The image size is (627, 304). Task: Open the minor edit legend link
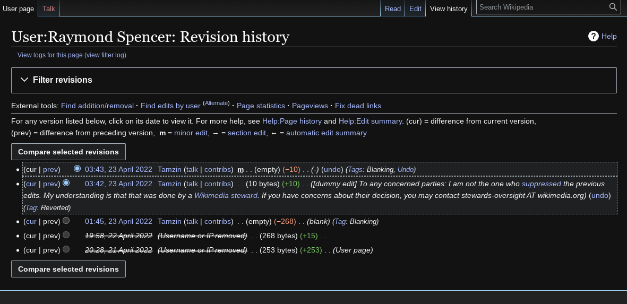pos(191,133)
